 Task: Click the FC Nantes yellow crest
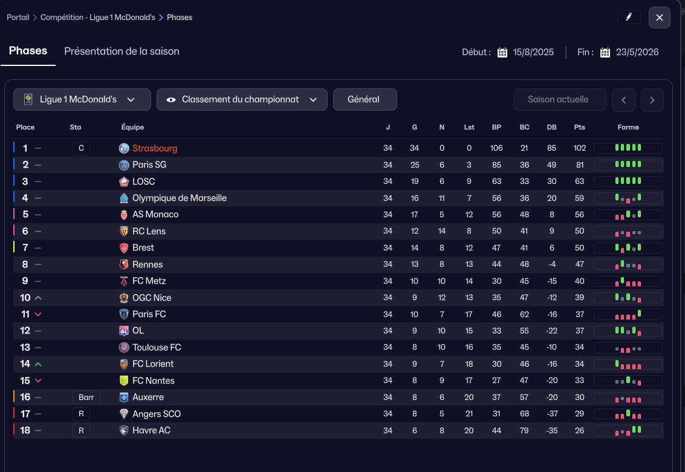[x=124, y=381]
